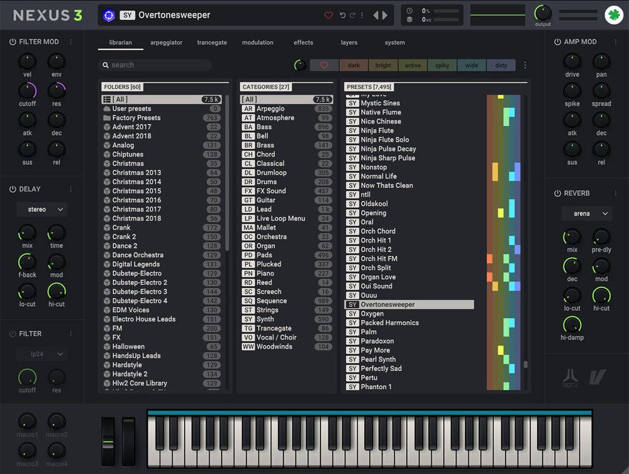
Task: Click the CPU clock icon in the header
Action: tap(409, 11)
